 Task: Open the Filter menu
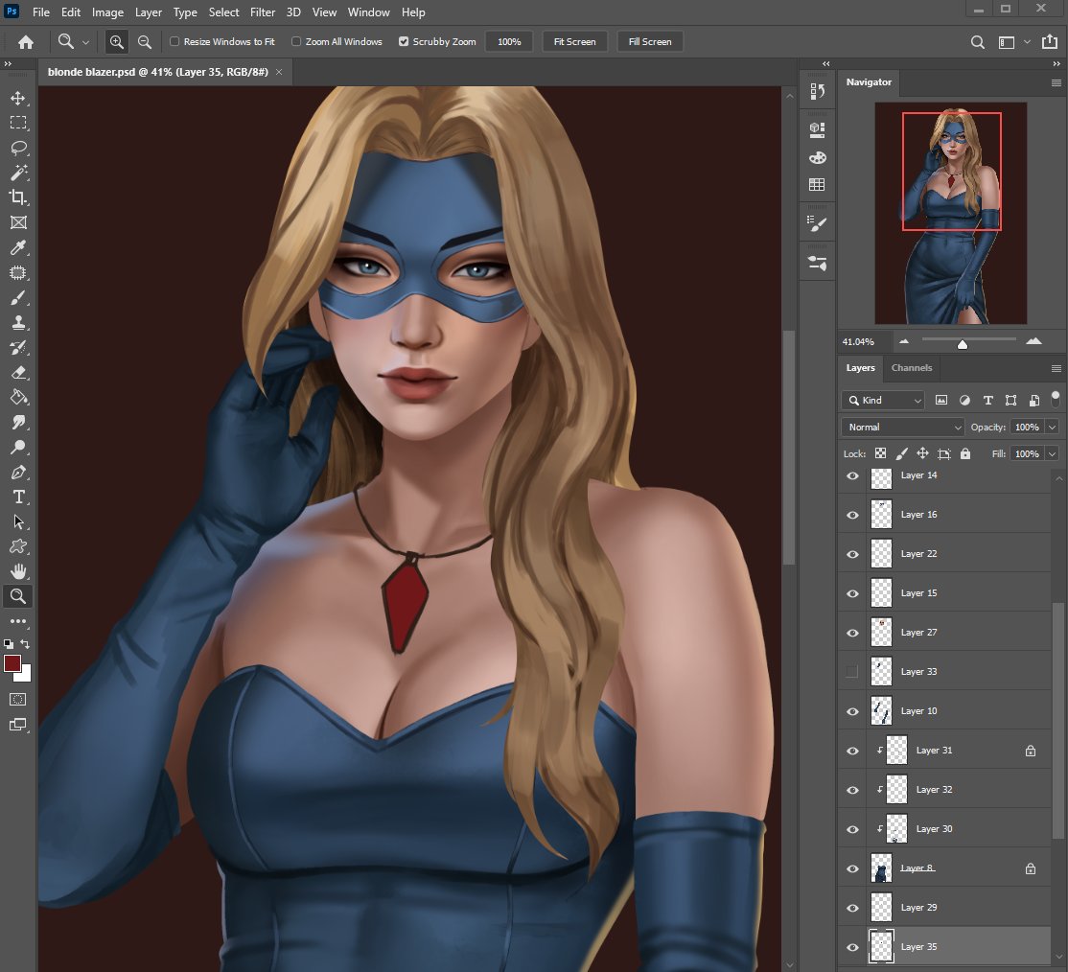pos(262,12)
